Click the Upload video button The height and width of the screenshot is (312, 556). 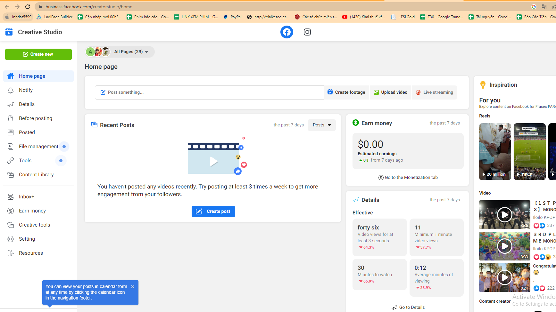coord(391,92)
